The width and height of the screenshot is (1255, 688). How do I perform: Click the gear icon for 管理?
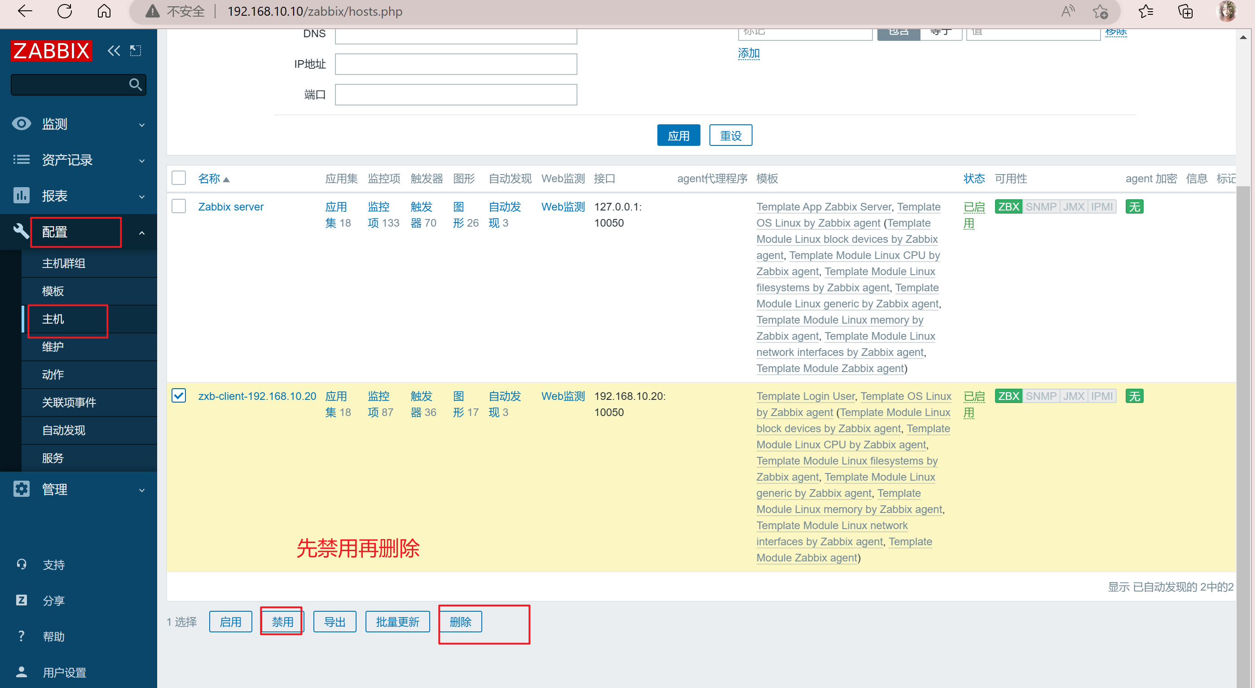coord(21,489)
